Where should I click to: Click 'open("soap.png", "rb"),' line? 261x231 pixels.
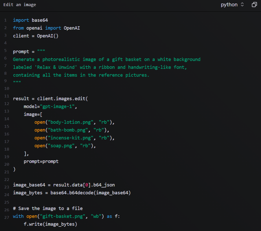tap(65, 146)
